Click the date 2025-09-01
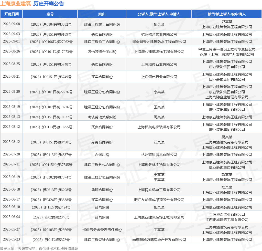Screen dimensions: 262x251 pyautogui.click(x=11, y=41)
